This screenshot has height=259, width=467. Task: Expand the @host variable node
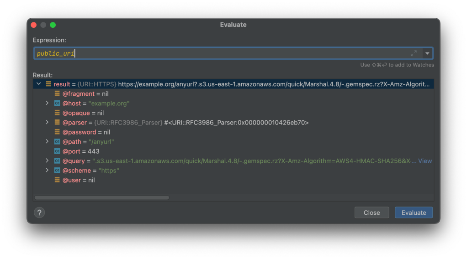[x=47, y=104]
